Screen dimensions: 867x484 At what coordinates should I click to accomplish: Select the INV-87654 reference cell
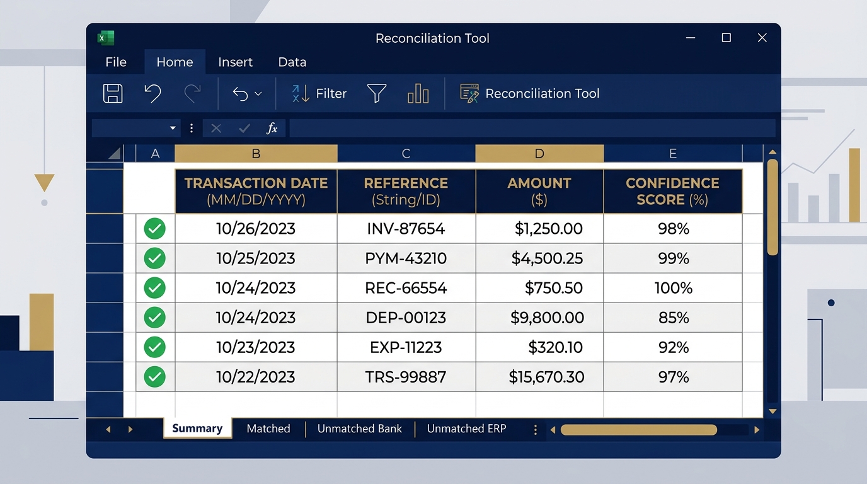pyautogui.click(x=406, y=229)
